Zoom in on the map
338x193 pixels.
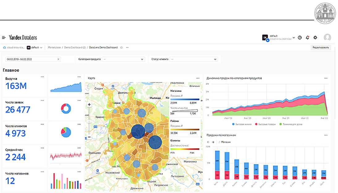click(x=89, y=105)
